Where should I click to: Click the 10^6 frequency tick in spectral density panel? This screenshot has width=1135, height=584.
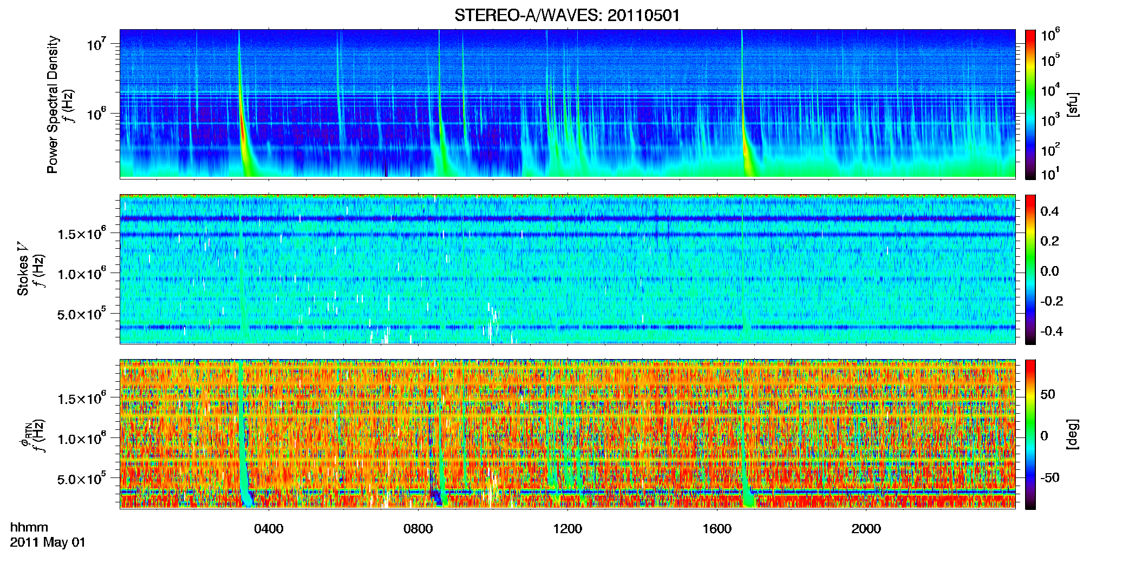click(97, 114)
